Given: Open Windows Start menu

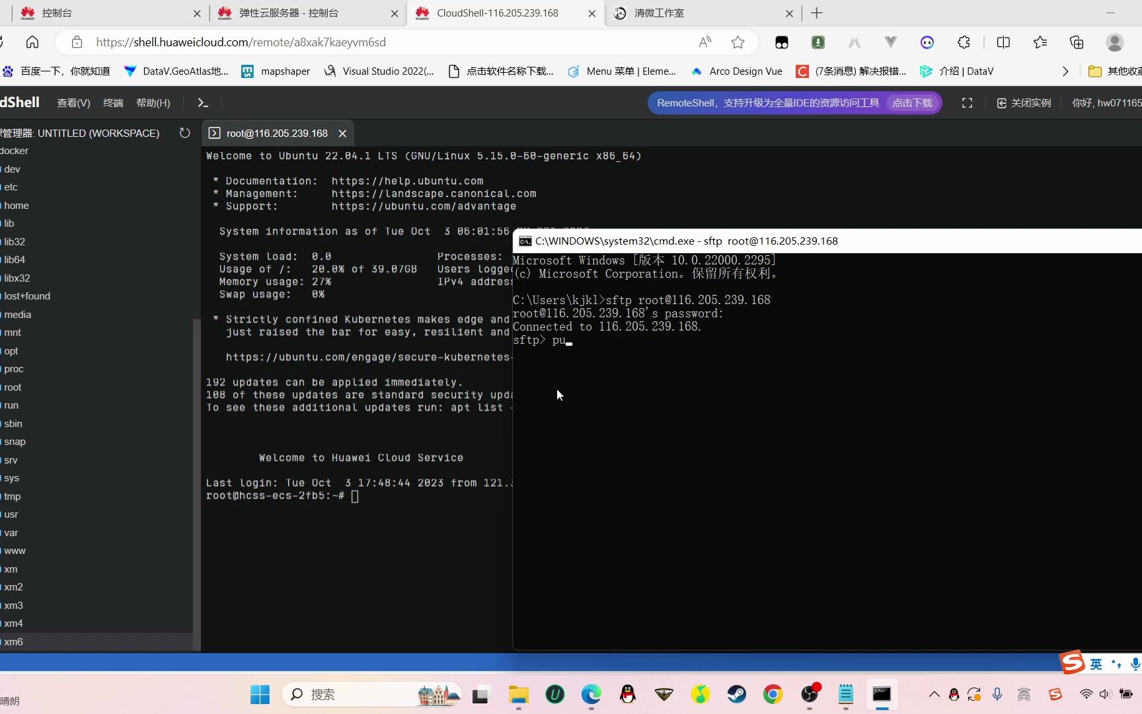Looking at the screenshot, I should [260, 694].
